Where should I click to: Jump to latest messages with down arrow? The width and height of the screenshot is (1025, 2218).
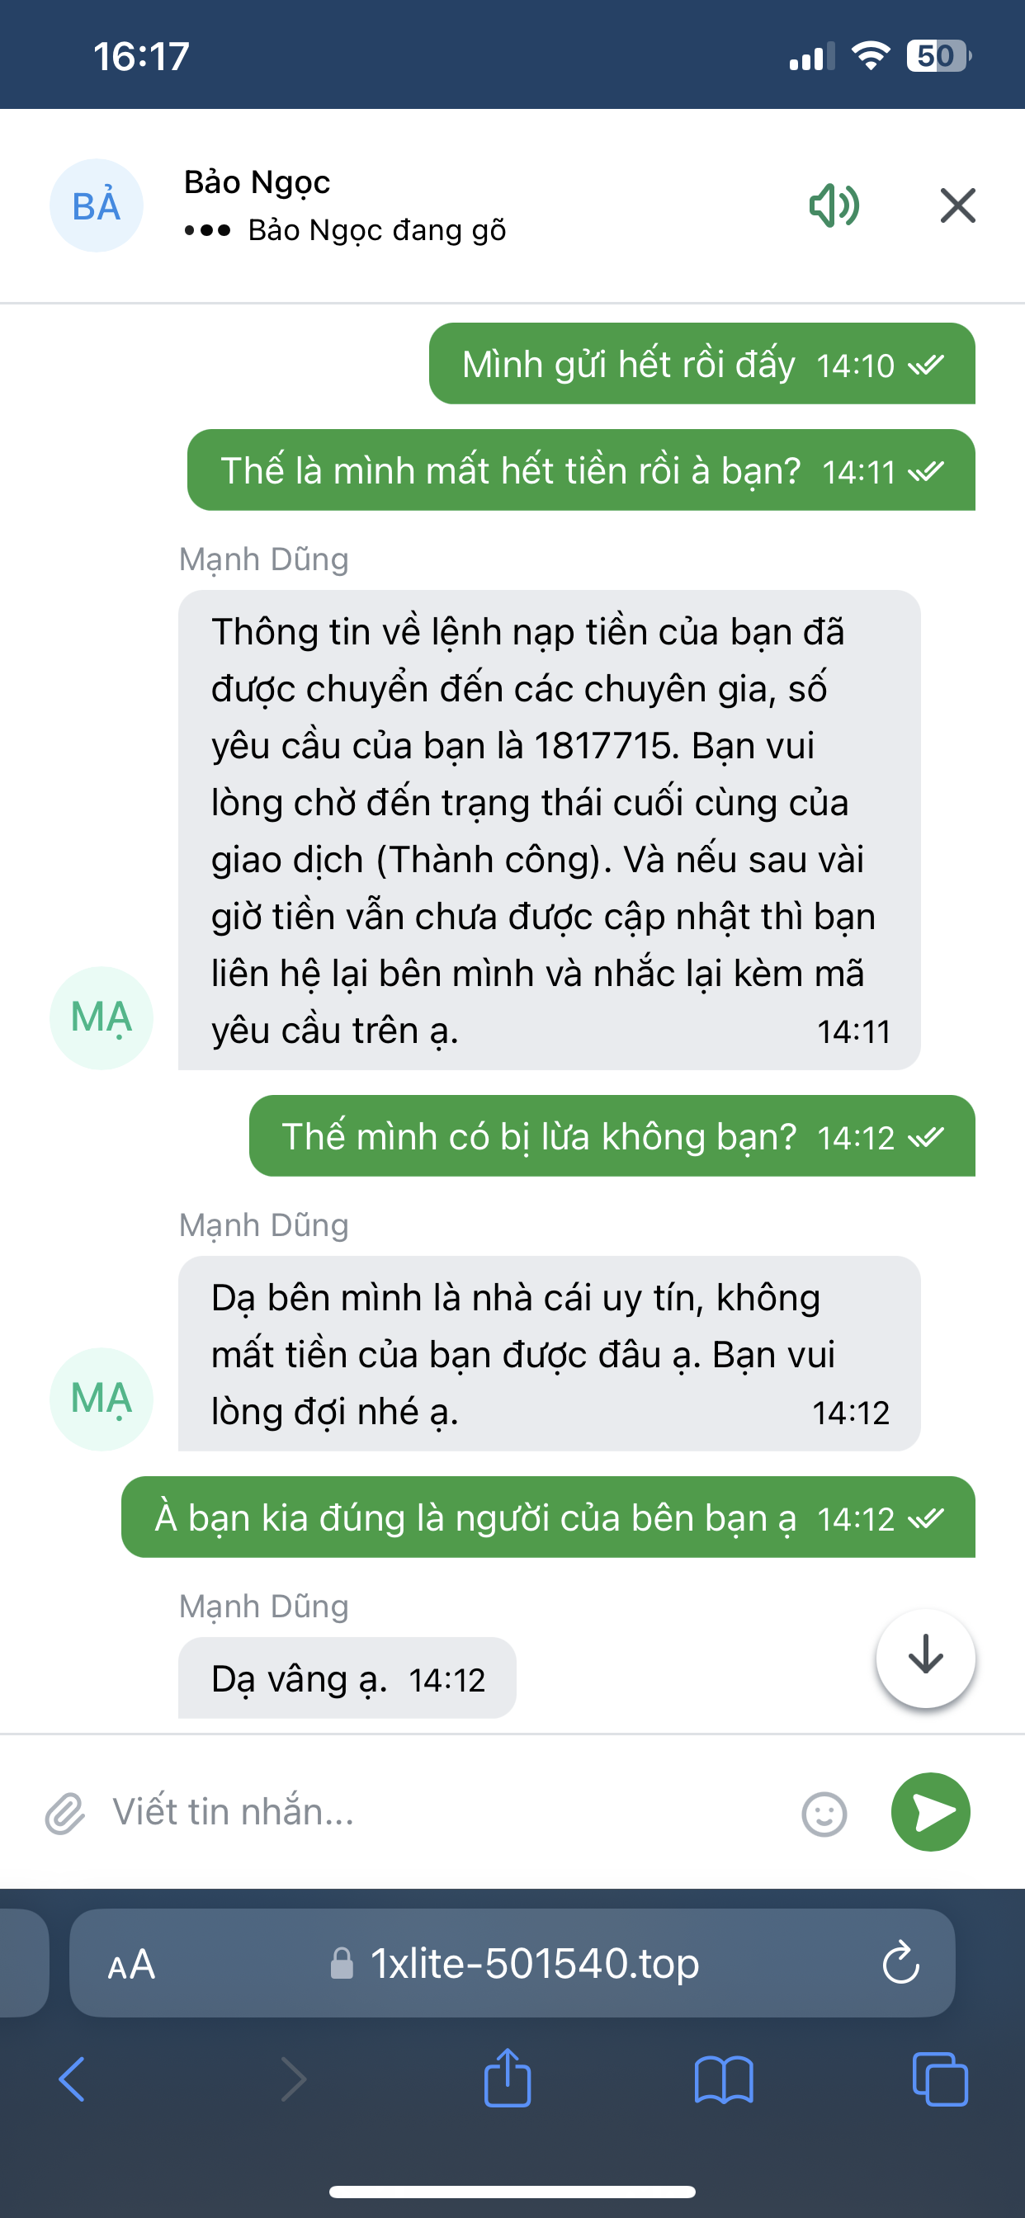coord(925,1656)
